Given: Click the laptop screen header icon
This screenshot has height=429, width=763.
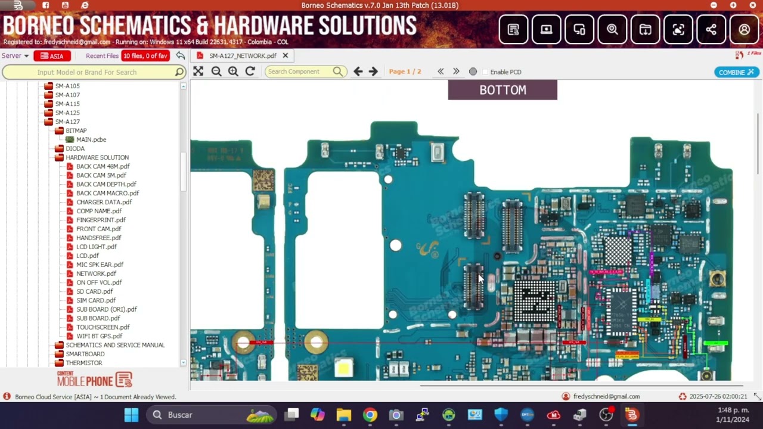Looking at the screenshot, I should click(x=547, y=30).
